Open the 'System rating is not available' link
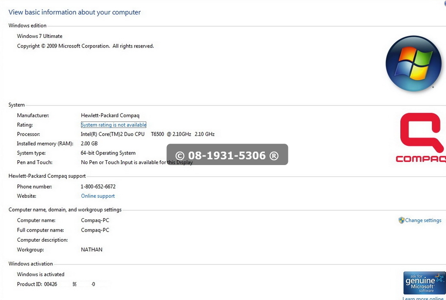This screenshot has width=446, height=300. click(x=113, y=125)
